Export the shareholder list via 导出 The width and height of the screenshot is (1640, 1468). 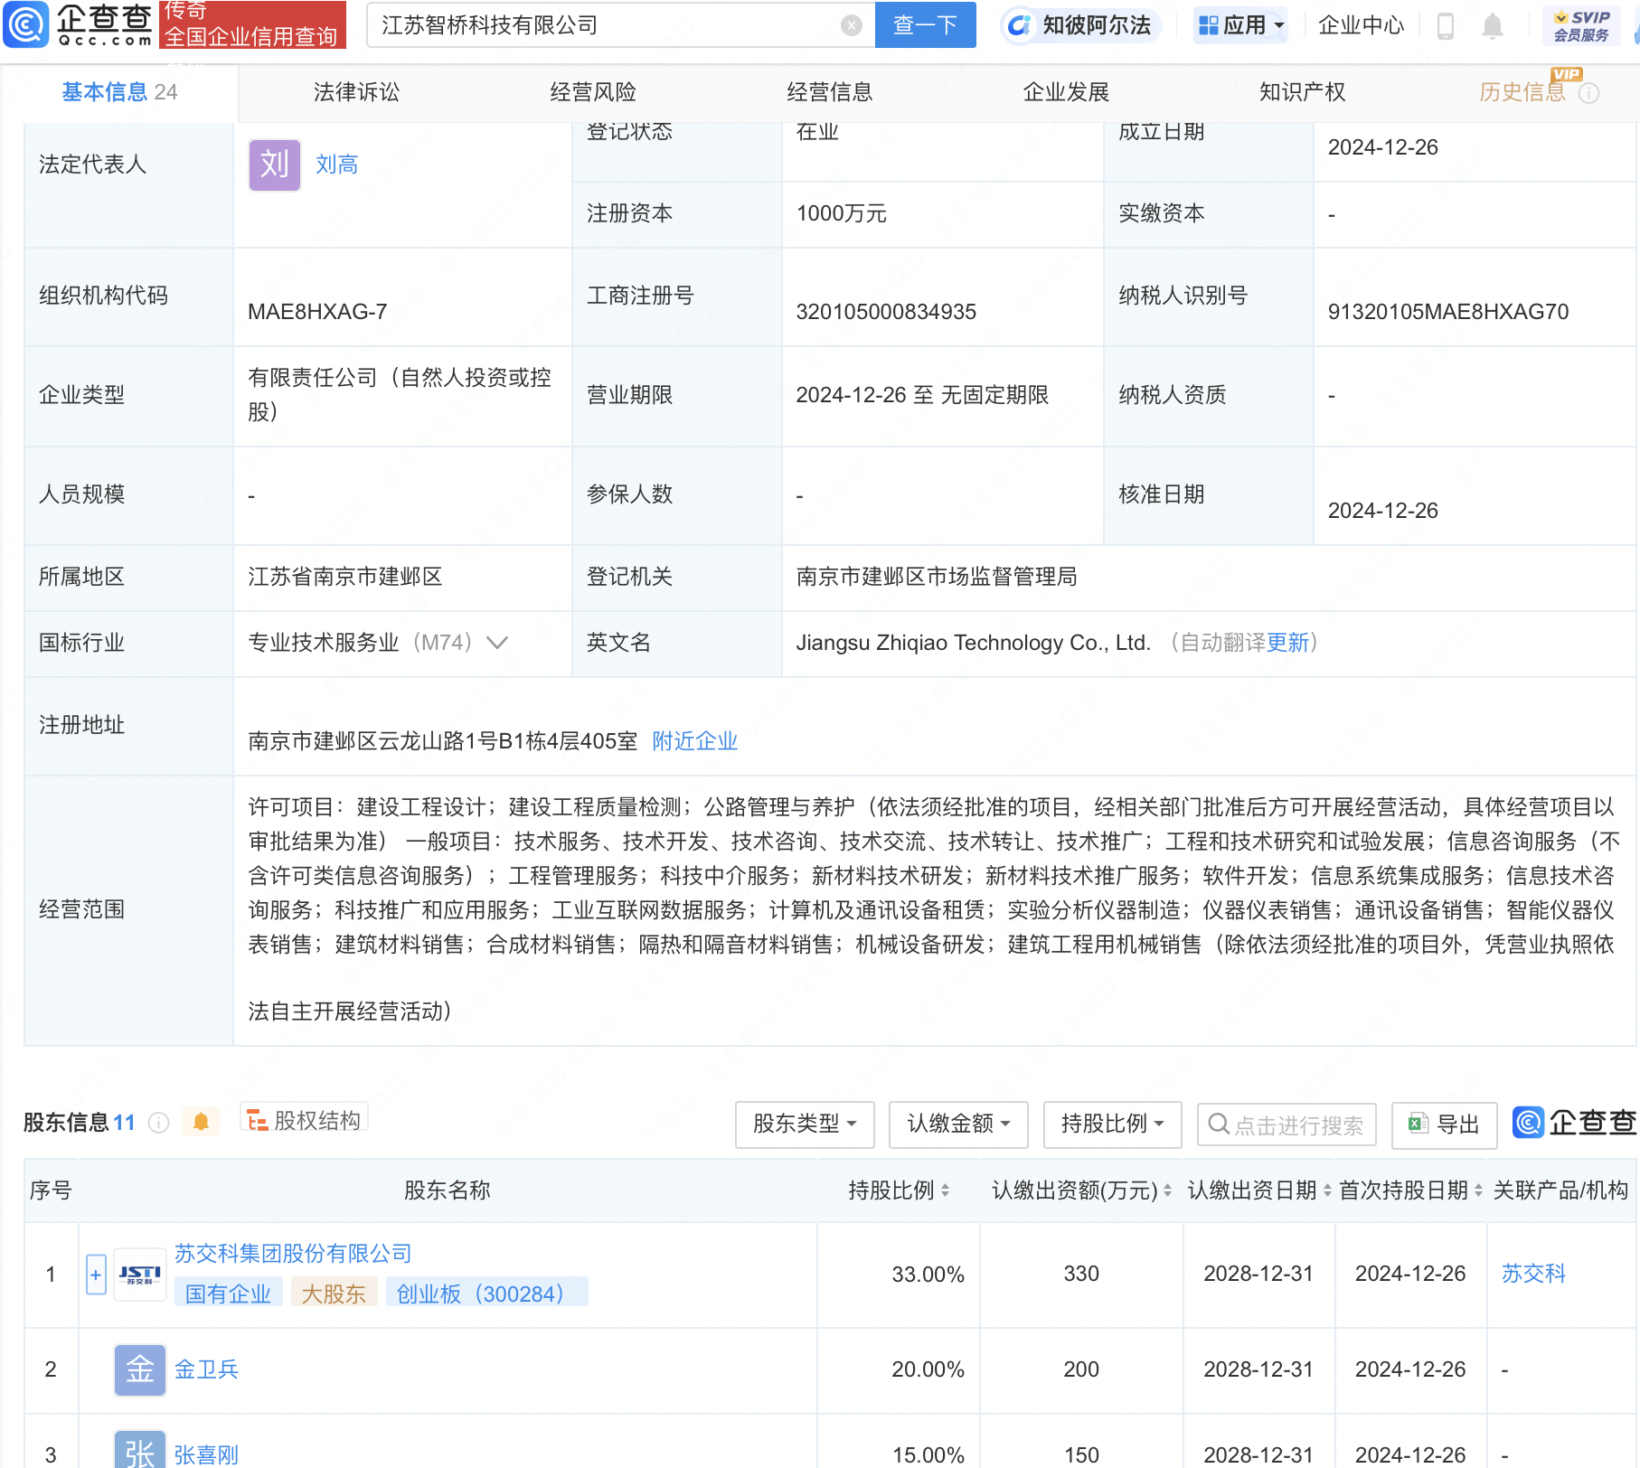[x=1444, y=1125]
